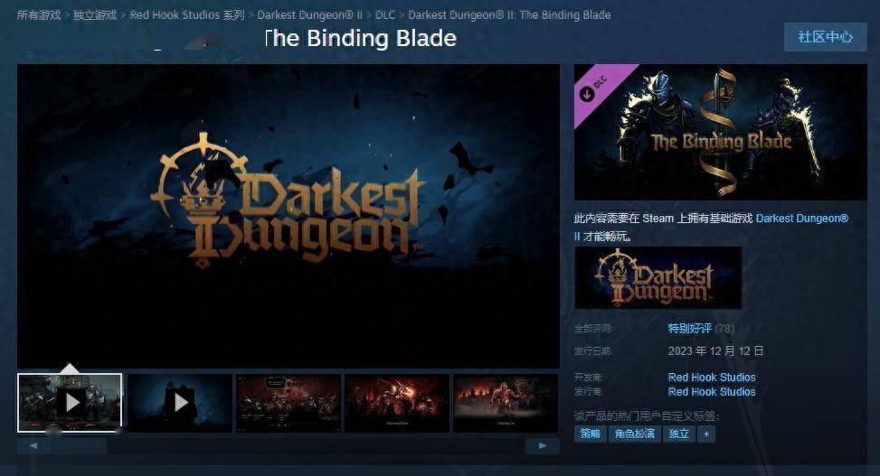Click the Darkest Dungeon II base game image
The height and width of the screenshot is (476, 880).
pyautogui.click(x=658, y=278)
